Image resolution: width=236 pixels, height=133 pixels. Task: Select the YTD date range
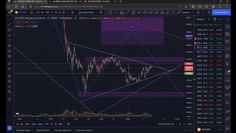coord(47,124)
